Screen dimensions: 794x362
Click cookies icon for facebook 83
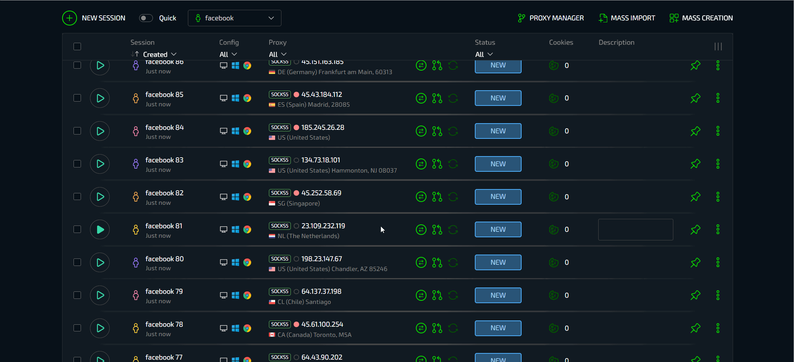point(553,164)
